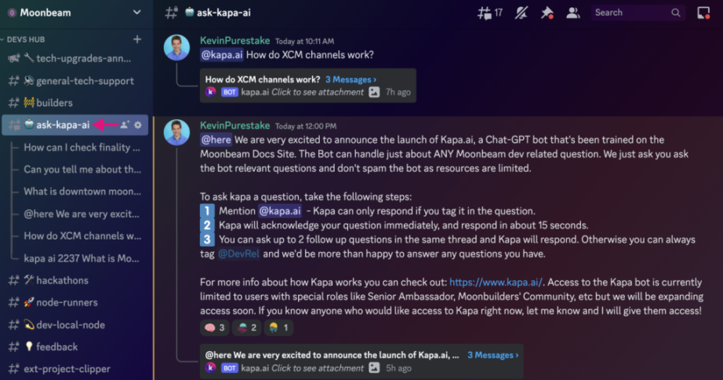Open the Moonbeam server dropdown menu
The width and height of the screenshot is (723, 380).
click(x=137, y=13)
